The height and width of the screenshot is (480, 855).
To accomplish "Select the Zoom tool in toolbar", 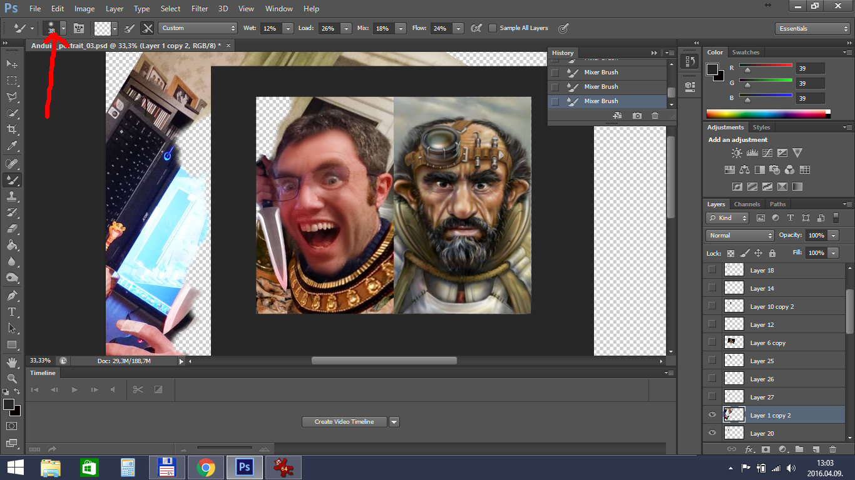I will coord(12,378).
